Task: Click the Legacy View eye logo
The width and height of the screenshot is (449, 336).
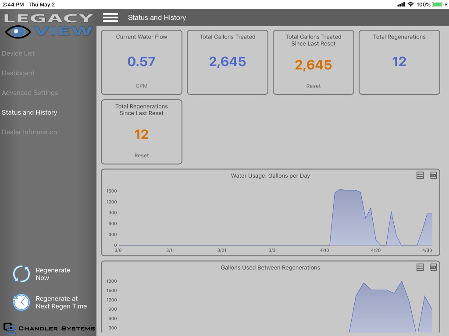Action: pos(18,31)
